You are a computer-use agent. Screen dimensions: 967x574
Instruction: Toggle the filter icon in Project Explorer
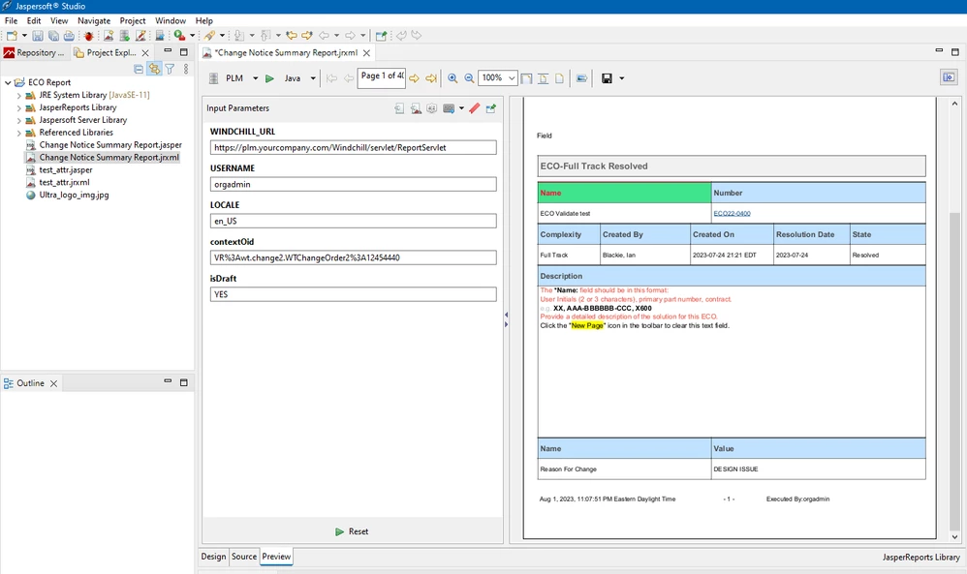point(169,69)
